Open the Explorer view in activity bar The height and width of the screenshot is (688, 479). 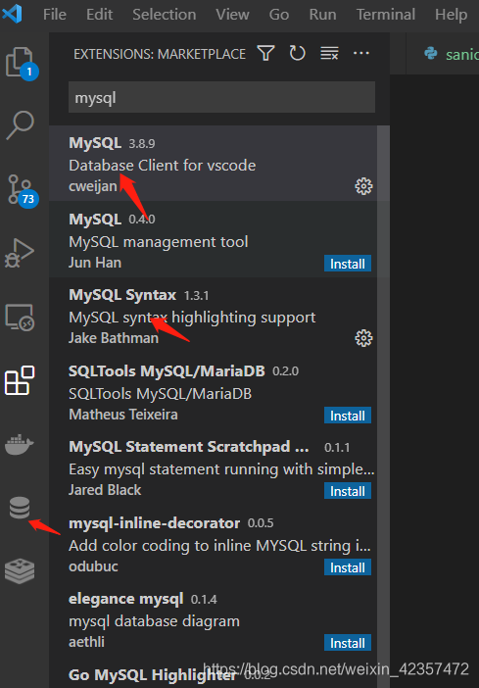pyautogui.click(x=21, y=63)
